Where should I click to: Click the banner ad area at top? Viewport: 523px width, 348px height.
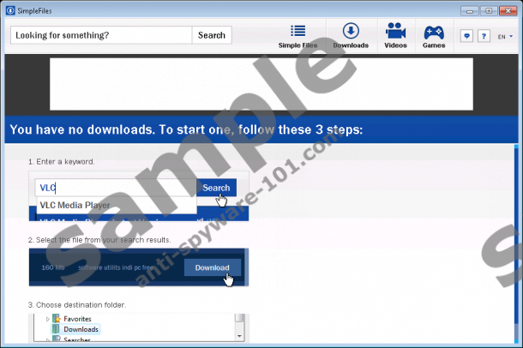tap(261, 84)
